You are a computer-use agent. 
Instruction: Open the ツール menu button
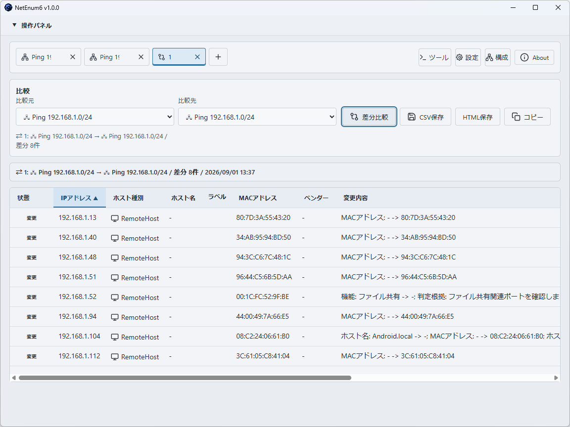point(435,57)
